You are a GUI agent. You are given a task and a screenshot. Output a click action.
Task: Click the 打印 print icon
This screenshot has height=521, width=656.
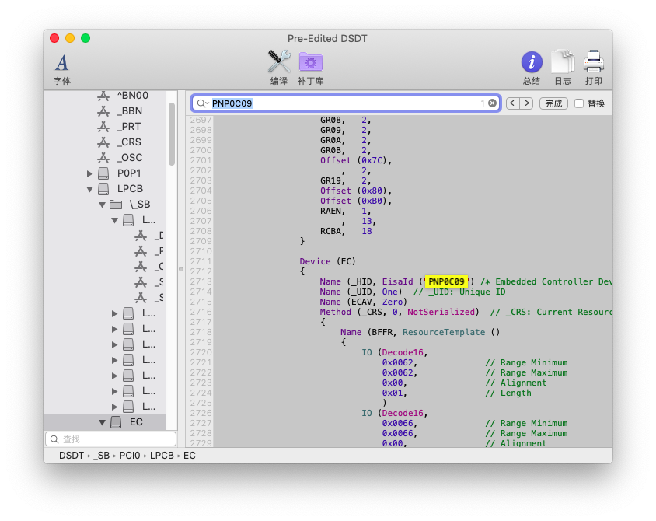[594, 67]
